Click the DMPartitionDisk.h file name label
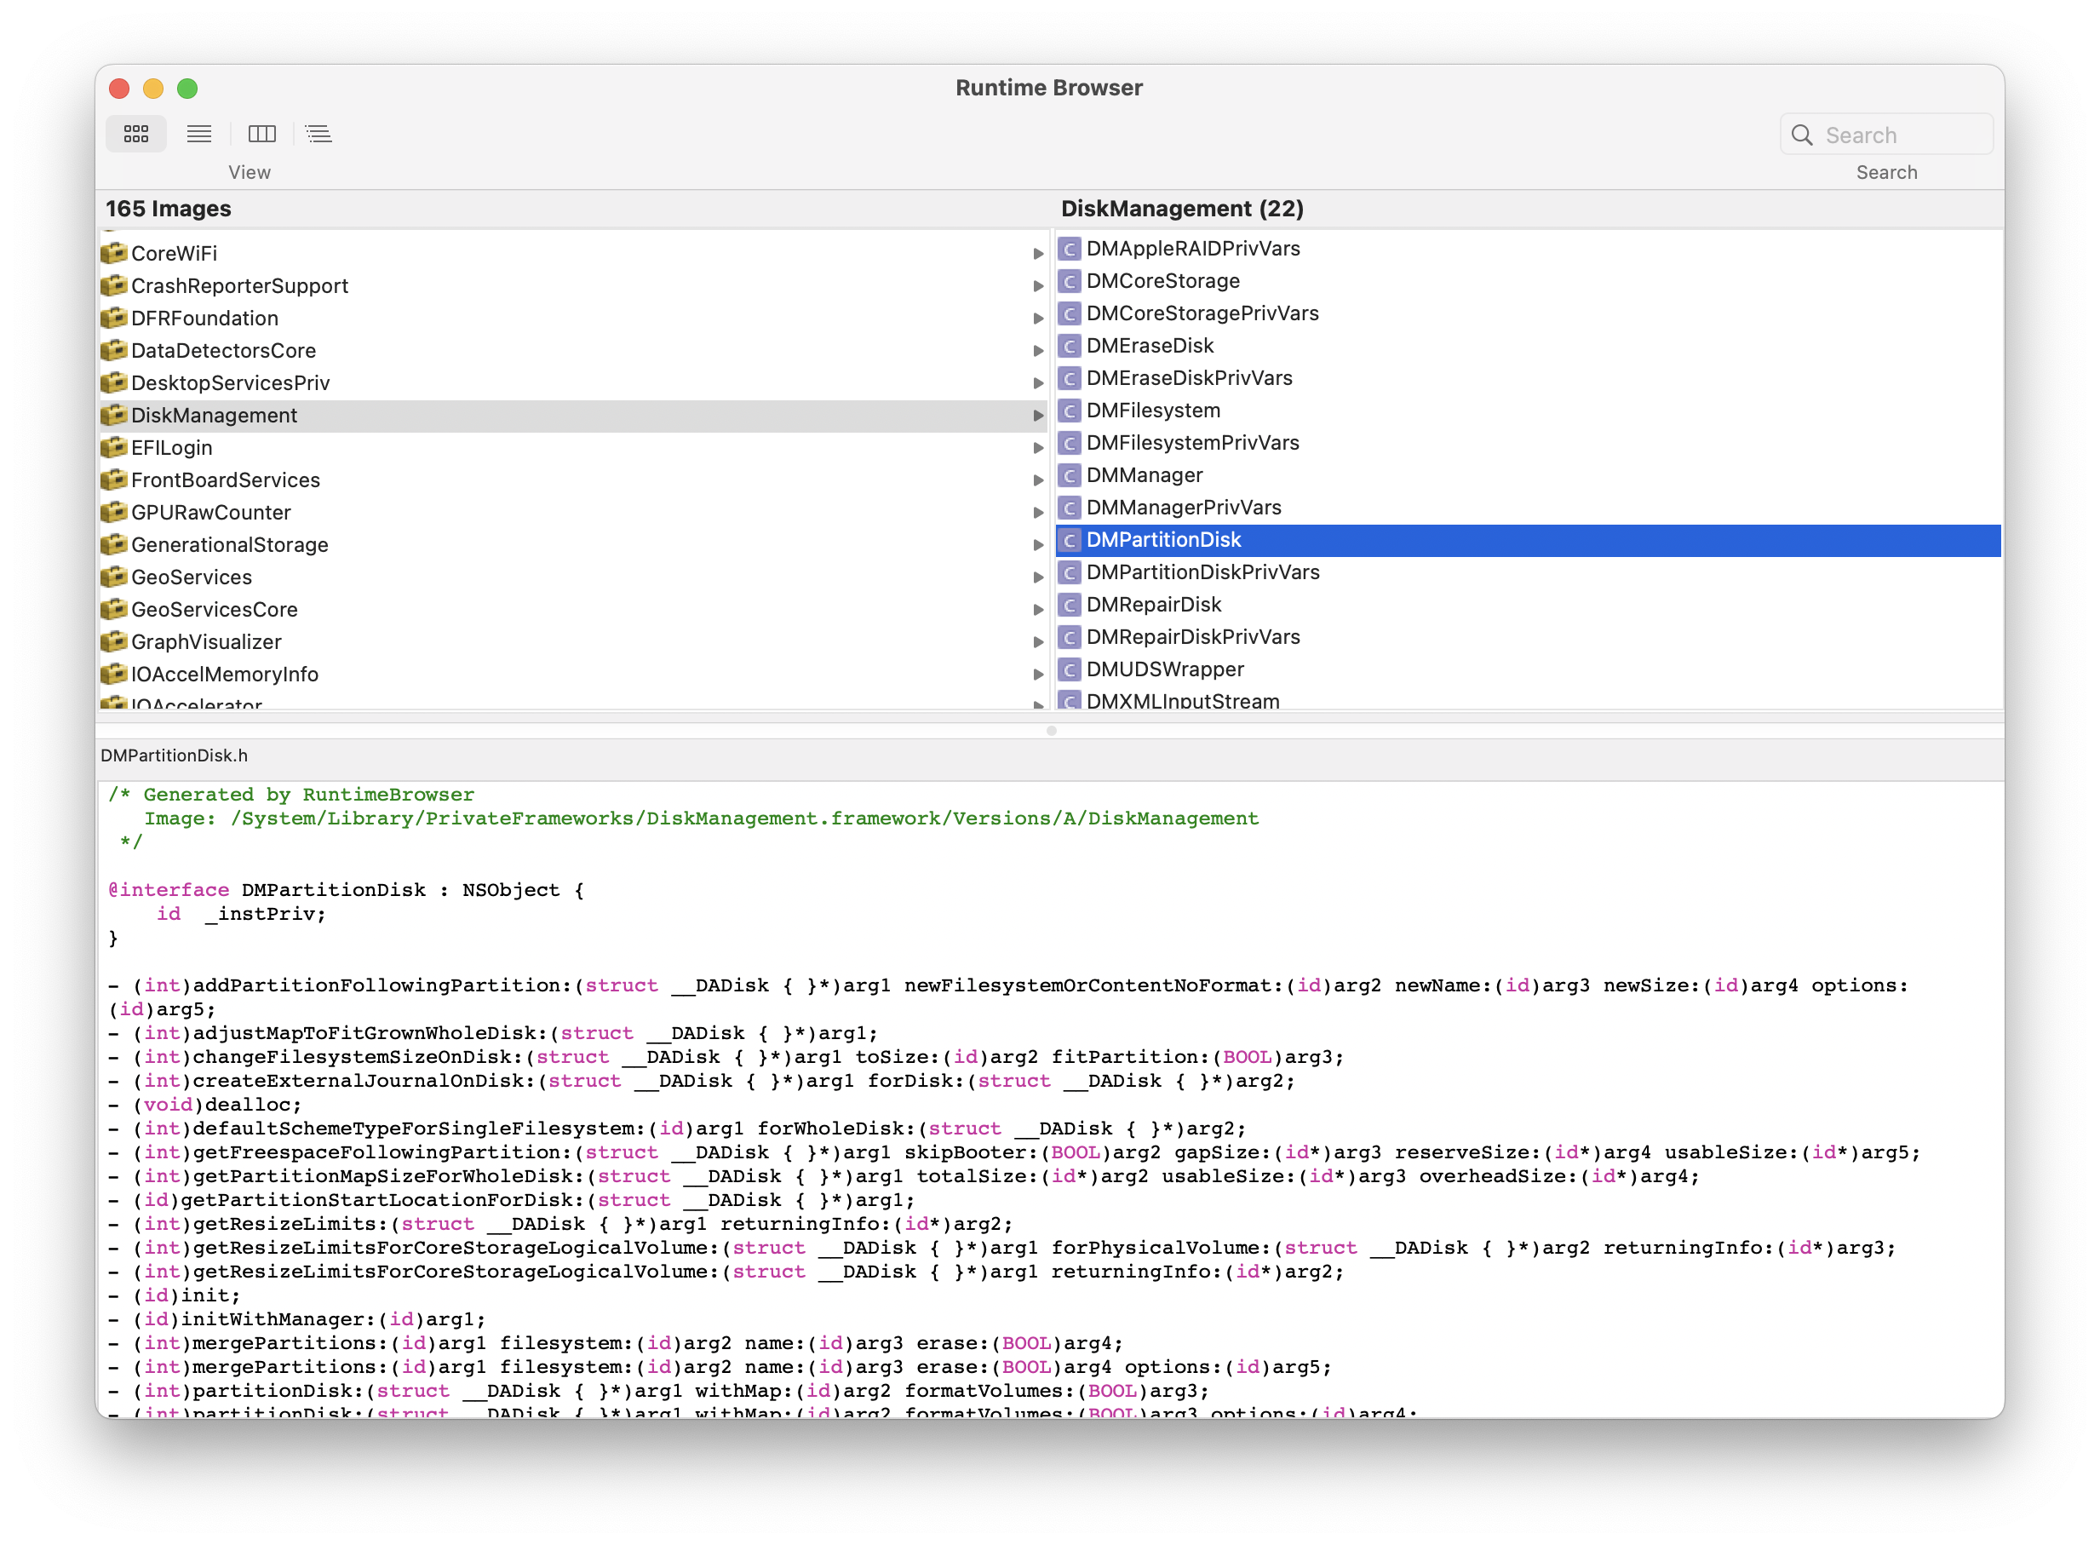 pyautogui.click(x=174, y=755)
